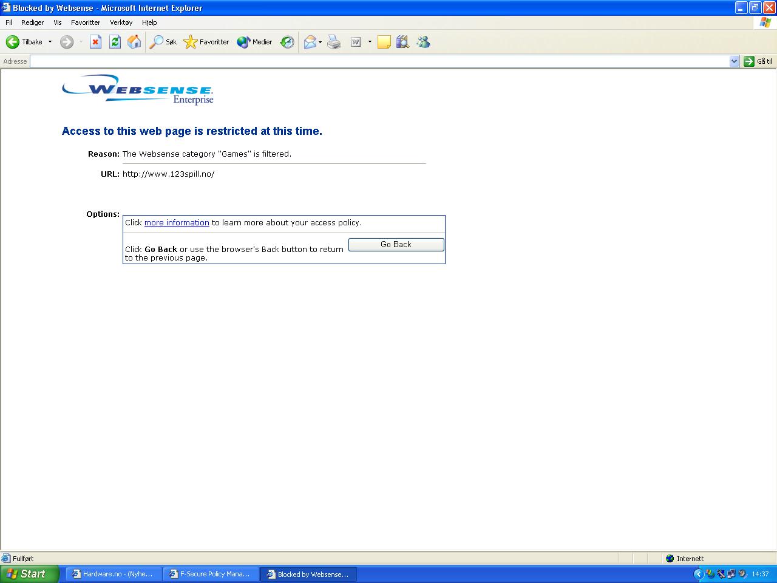Screen dimensions: 777x583
Task: Click the Gå til go button
Action: coord(758,61)
